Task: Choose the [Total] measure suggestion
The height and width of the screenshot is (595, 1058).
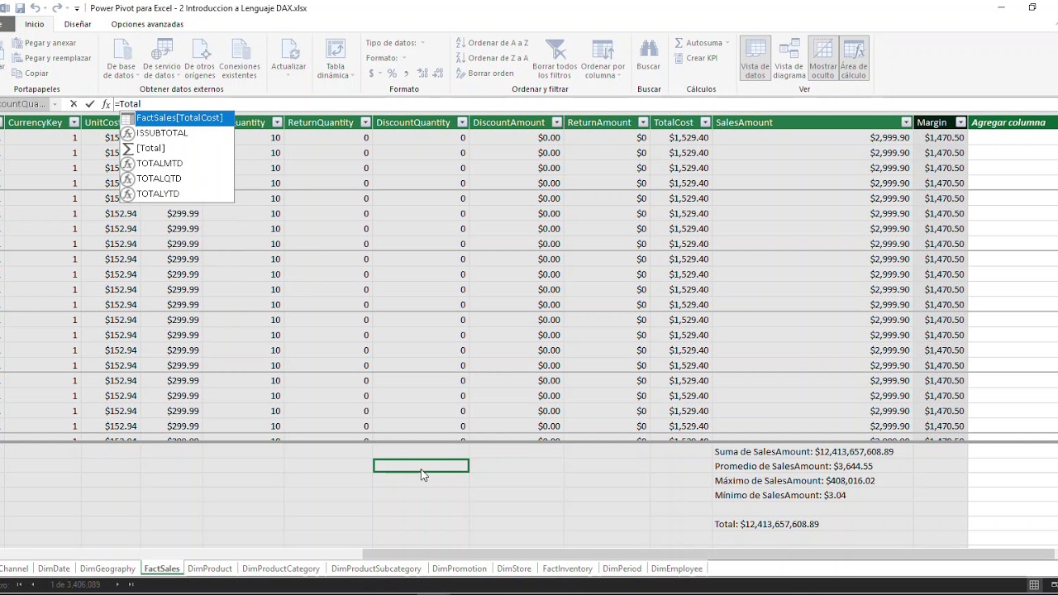Action: click(x=177, y=148)
